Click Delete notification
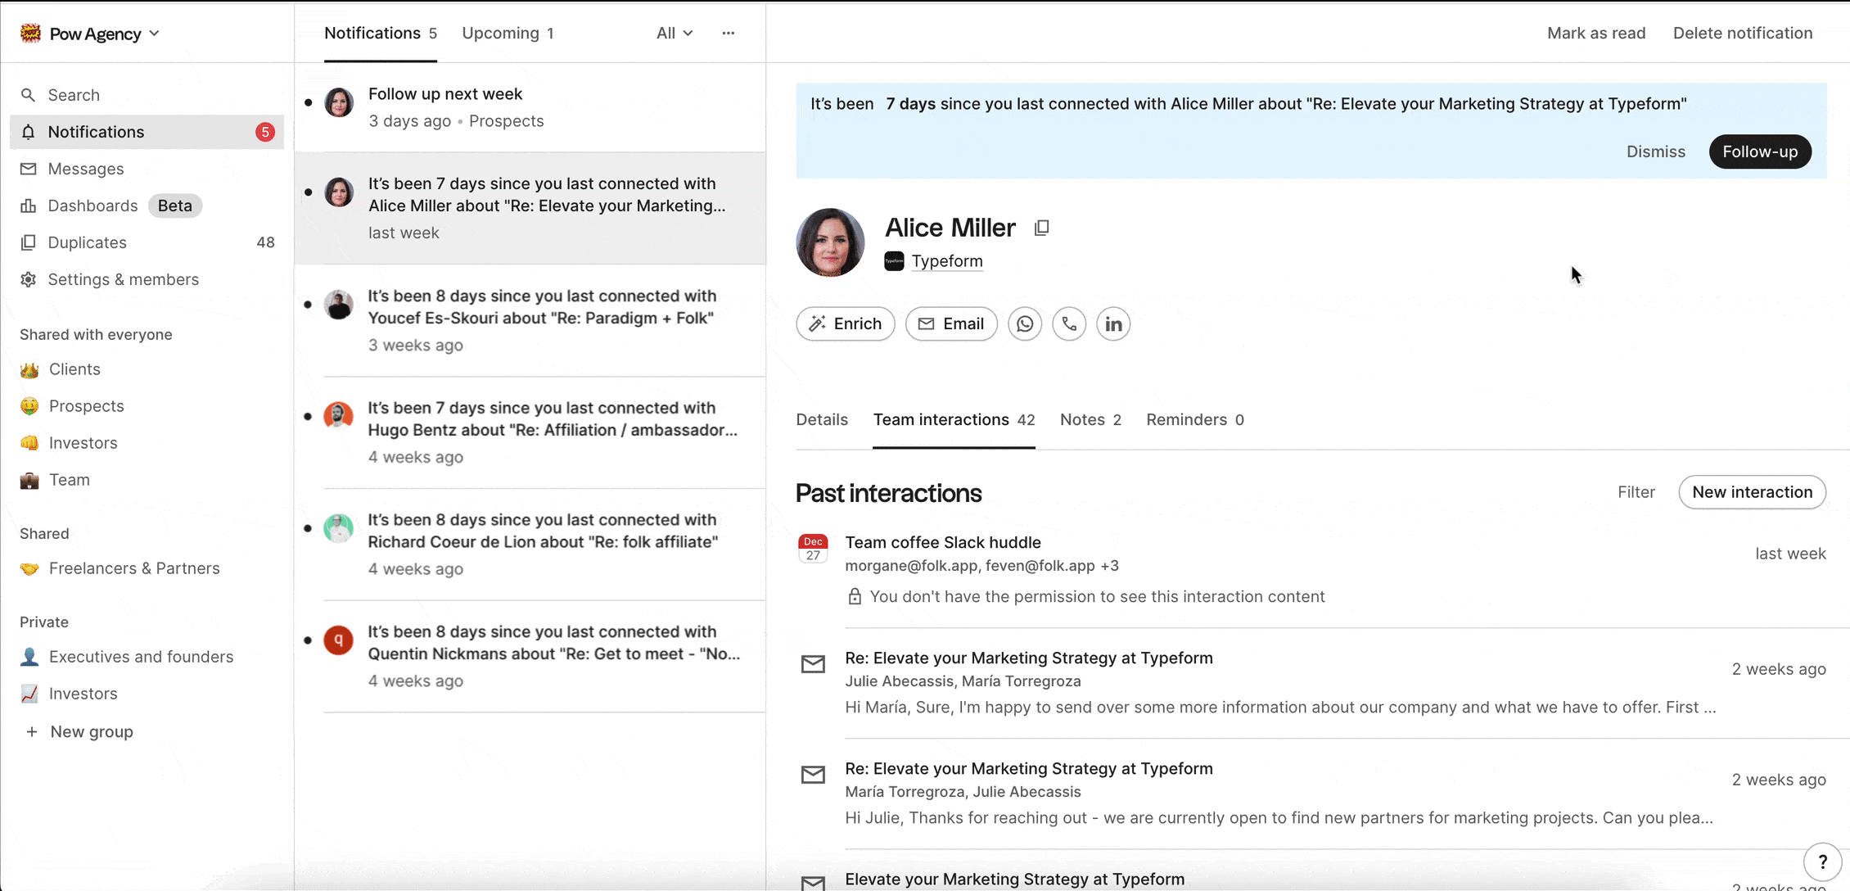 pos(1743,33)
